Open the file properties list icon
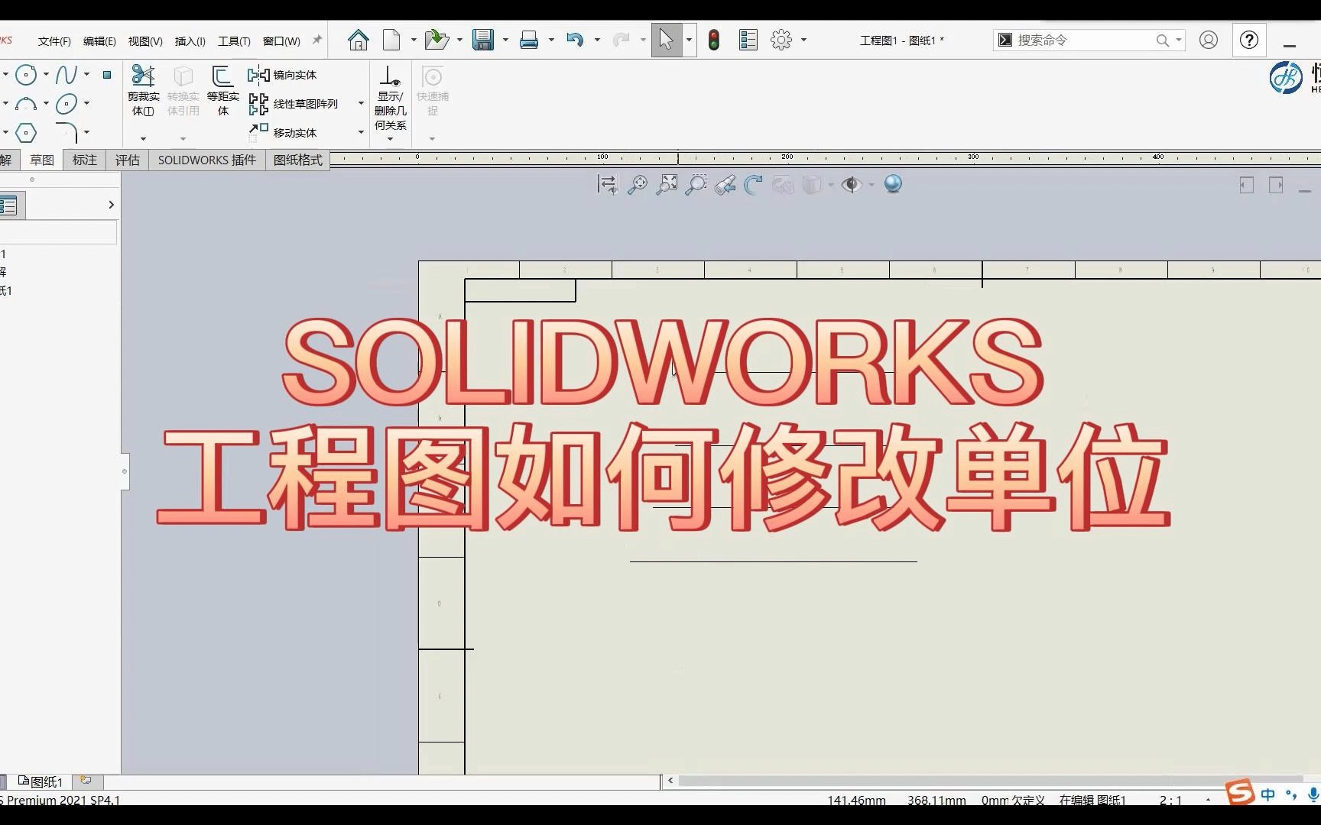Viewport: 1321px width, 825px height. pyautogui.click(x=748, y=40)
